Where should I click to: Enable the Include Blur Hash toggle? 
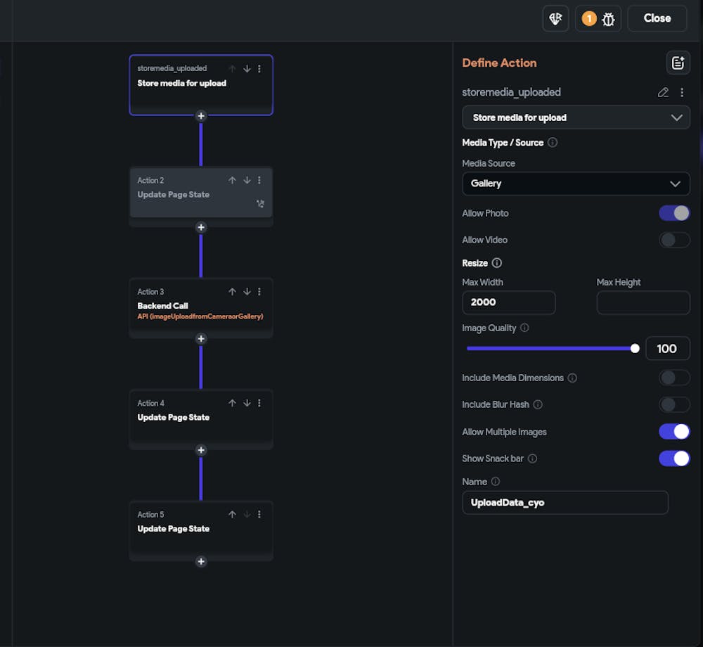pyautogui.click(x=674, y=404)
